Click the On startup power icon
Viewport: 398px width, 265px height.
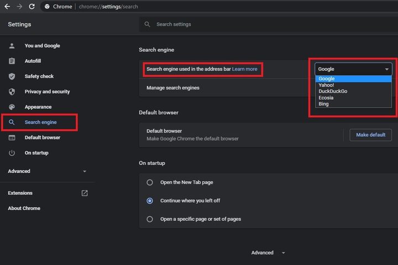pos(12,153)
